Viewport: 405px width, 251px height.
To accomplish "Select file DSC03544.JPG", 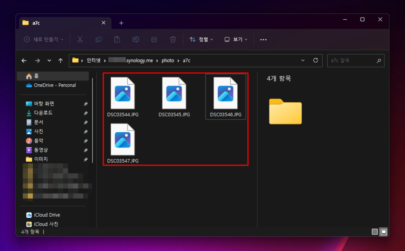I will click(123, 97).
